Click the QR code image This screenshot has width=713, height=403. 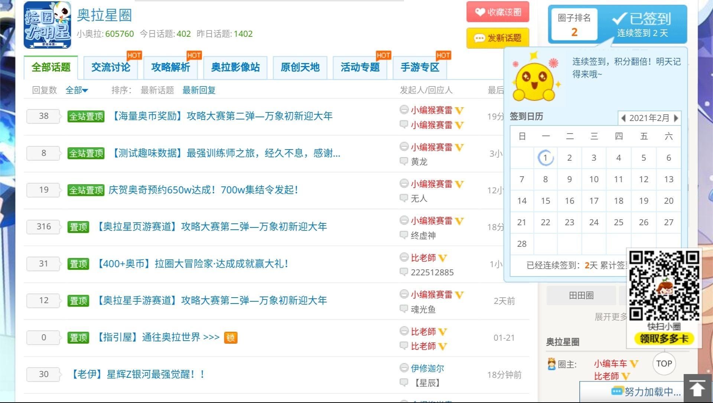click(664, 286)
